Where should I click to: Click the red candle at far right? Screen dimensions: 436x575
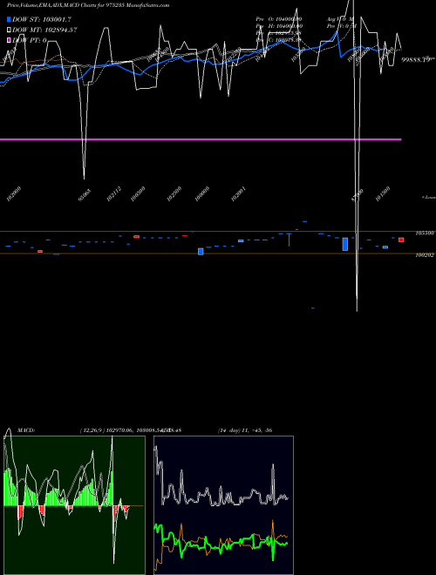pyautogui.click(x=401, y=240)
